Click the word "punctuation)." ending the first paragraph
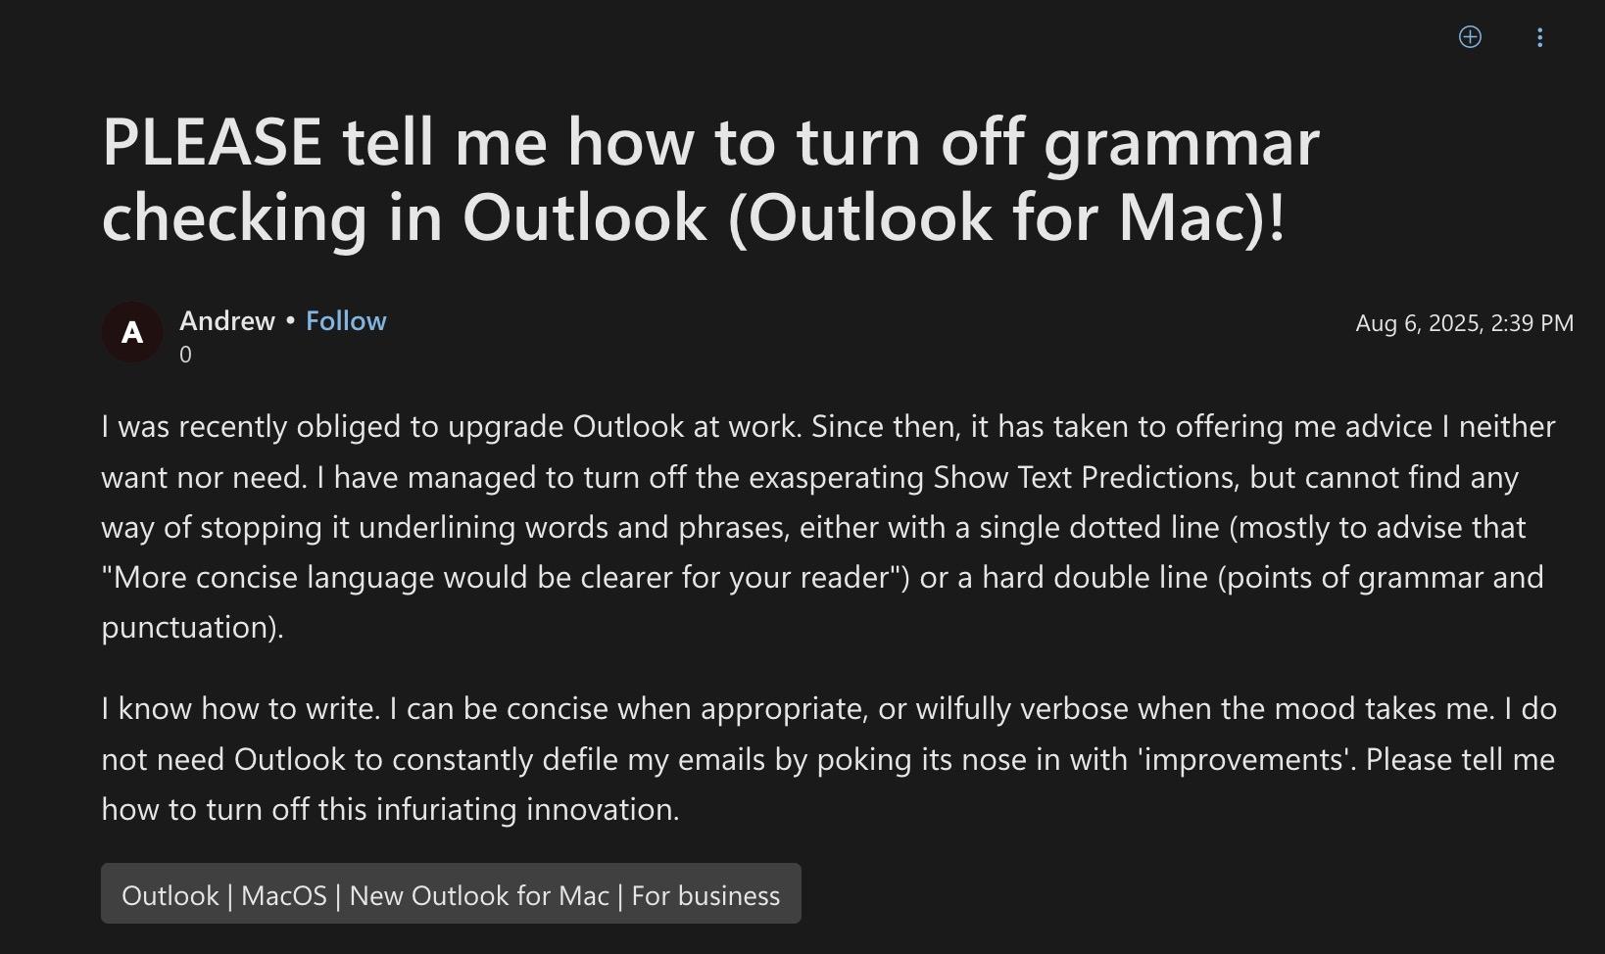The height and width of the screenshot is (954, 1605). click(x=192, y=628)
